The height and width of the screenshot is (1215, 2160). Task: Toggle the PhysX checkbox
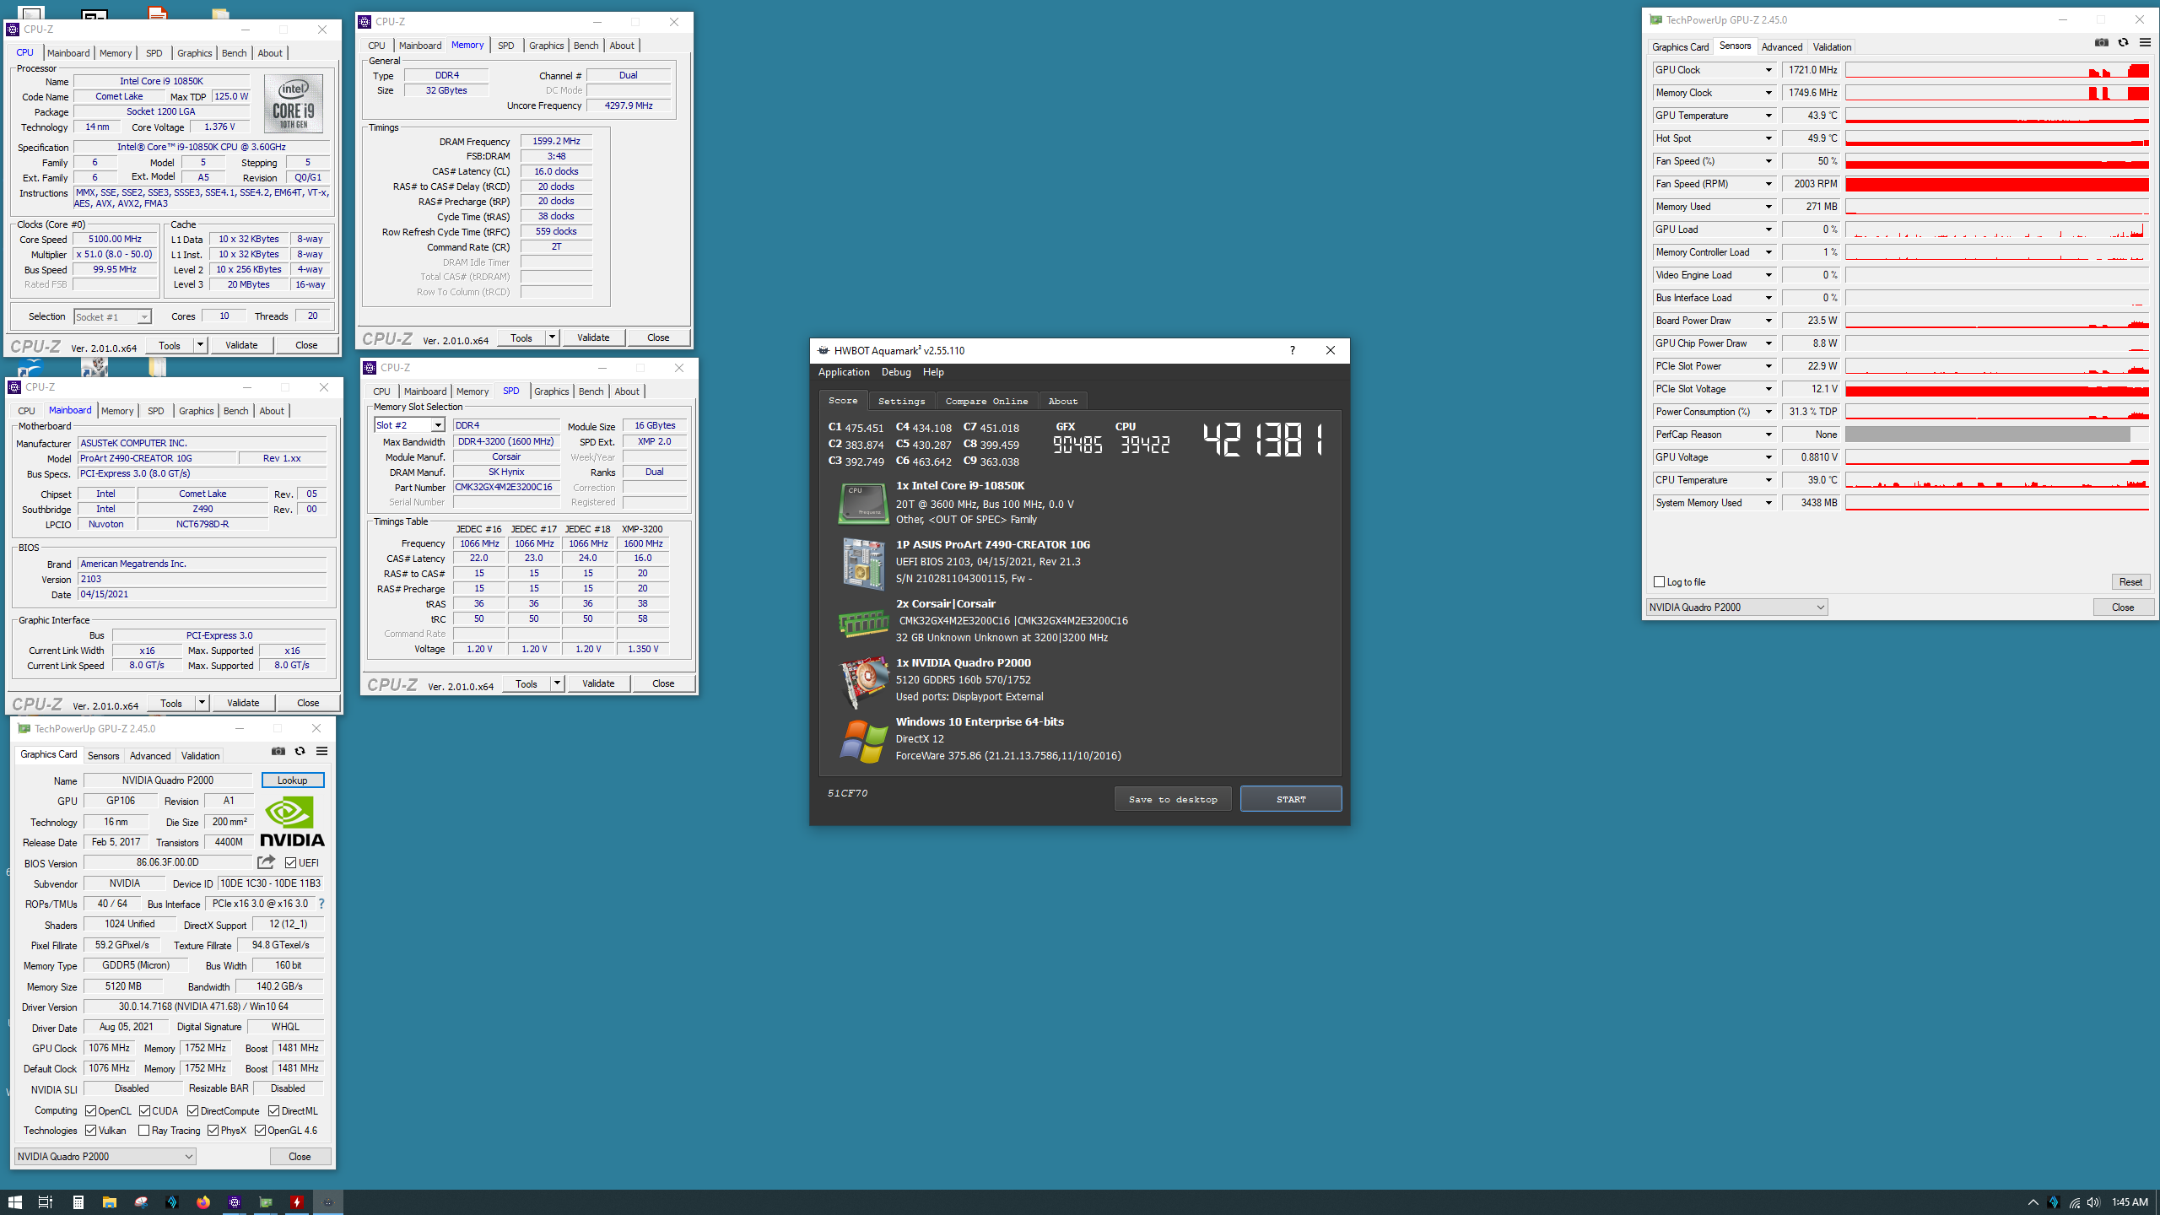click(213, 1131)
